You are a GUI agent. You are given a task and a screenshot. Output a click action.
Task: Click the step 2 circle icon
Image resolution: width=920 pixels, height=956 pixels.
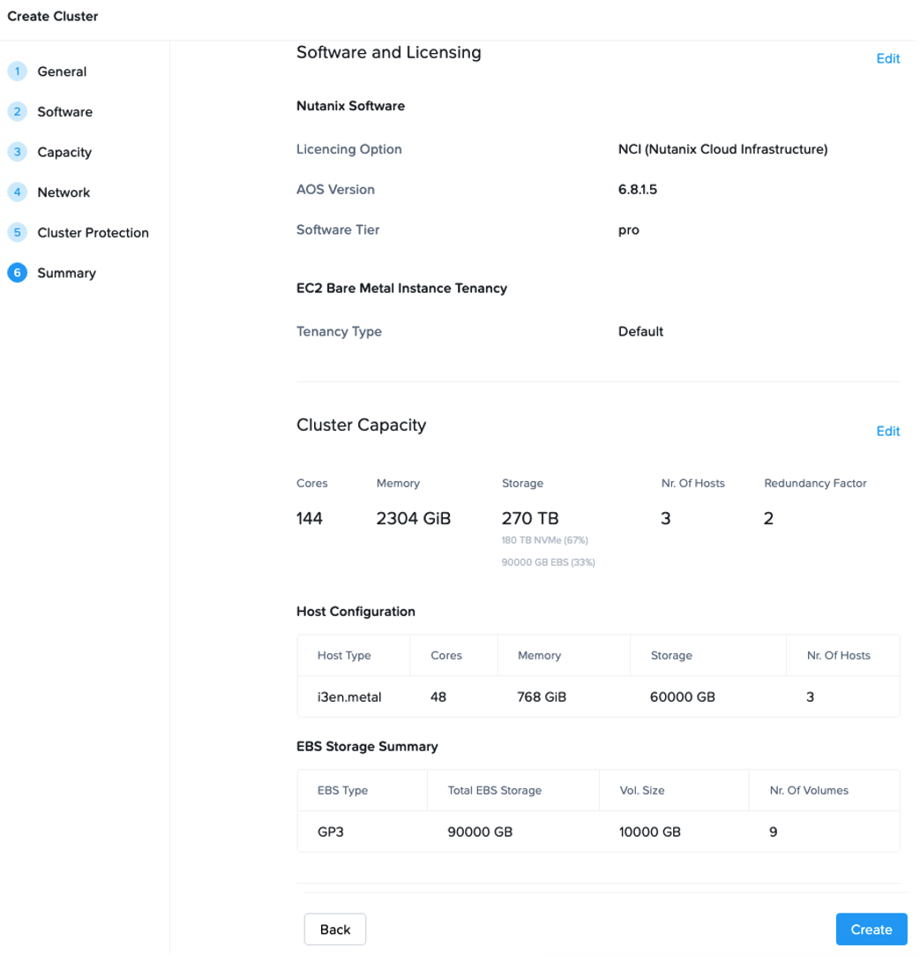coord(17,111)
